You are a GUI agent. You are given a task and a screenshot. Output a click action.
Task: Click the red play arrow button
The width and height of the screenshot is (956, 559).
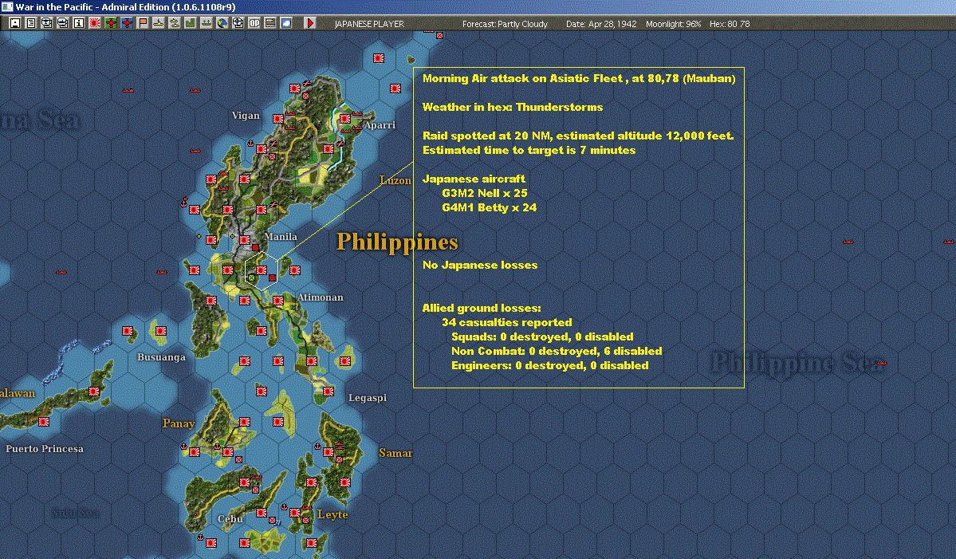pyautogui.click(x=309, y=23)
